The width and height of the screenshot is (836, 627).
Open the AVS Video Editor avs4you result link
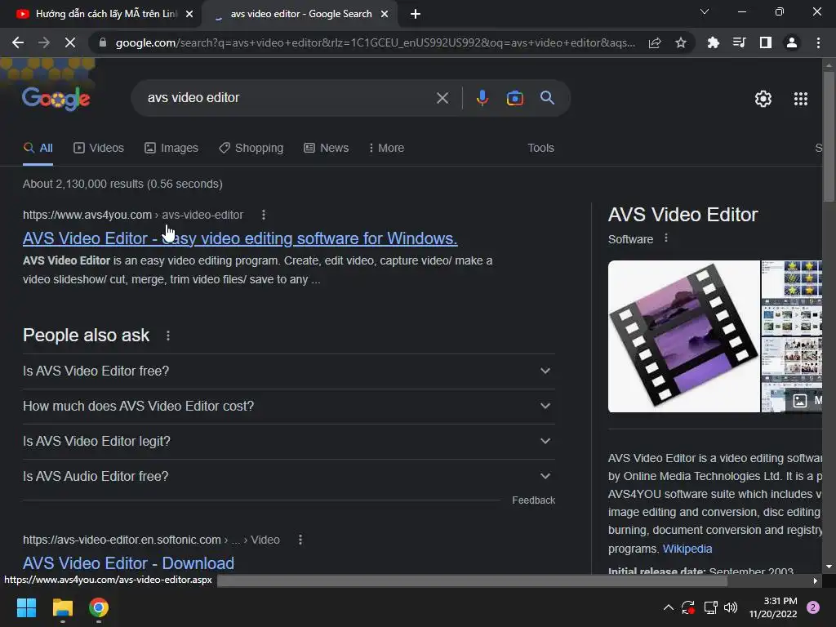tap(240, 238)
